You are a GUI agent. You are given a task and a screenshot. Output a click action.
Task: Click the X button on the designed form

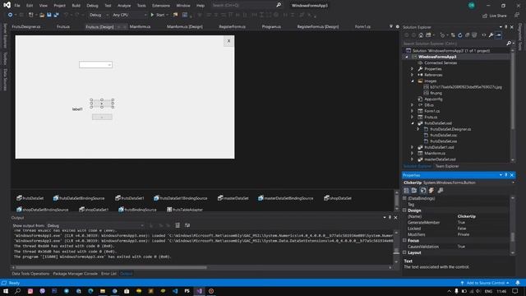coord(228,41)
